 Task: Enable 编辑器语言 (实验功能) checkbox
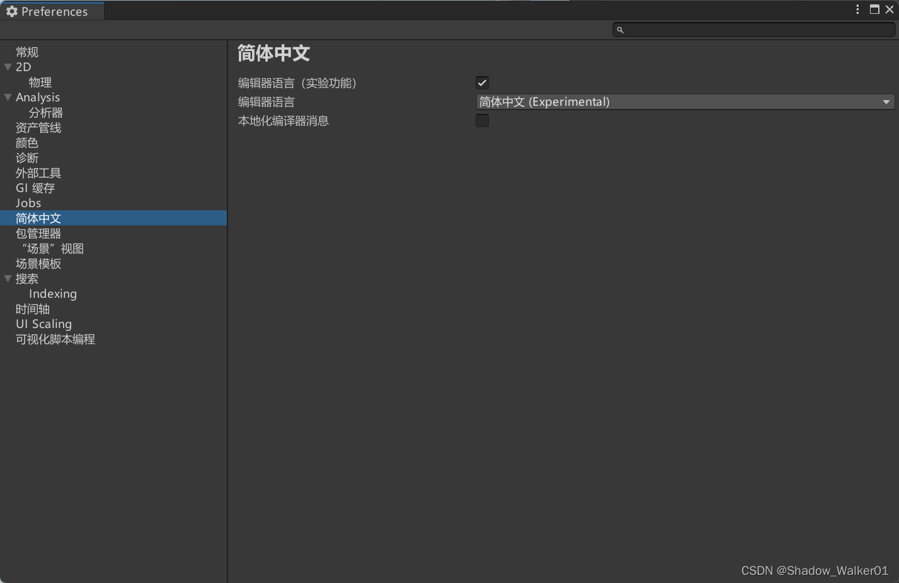pos(482,82)
